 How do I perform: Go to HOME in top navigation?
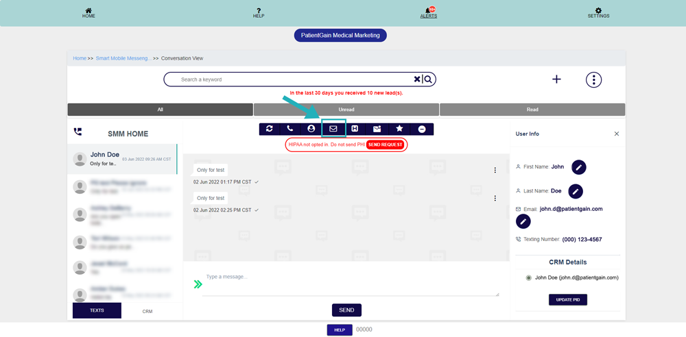pos(88,13)
